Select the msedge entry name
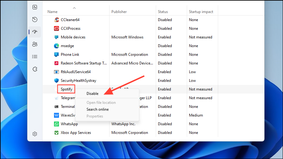 pyautogui.click(x=67, y=46)
